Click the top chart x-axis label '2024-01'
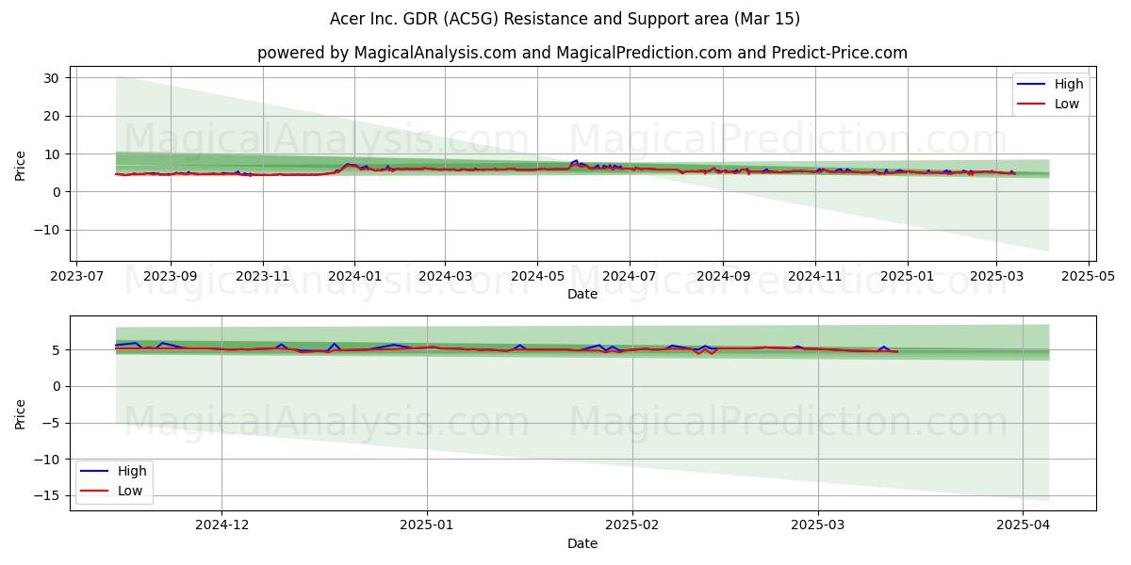The height and width of the screenshot is (565, 1131). coord(354,277)
